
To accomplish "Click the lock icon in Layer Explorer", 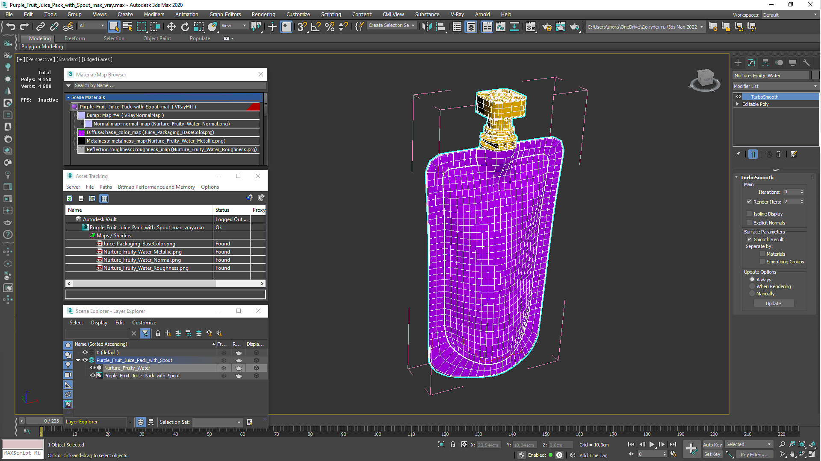I will pos(158,333).
